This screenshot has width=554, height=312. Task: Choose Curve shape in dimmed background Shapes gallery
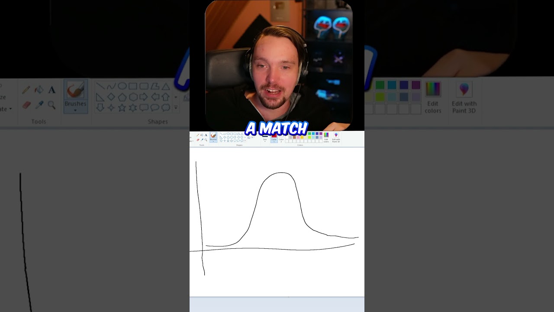111,86
